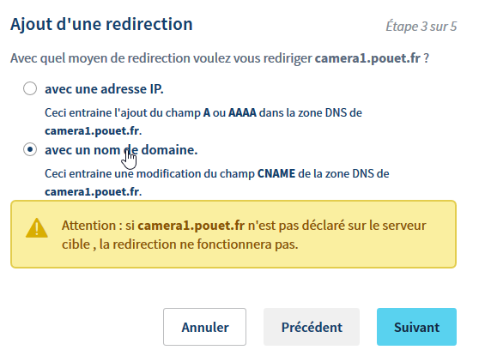The width and height of the screenshot is (485, 356).
Task: Click the bold CNAME word in the description
Action: 276,173
